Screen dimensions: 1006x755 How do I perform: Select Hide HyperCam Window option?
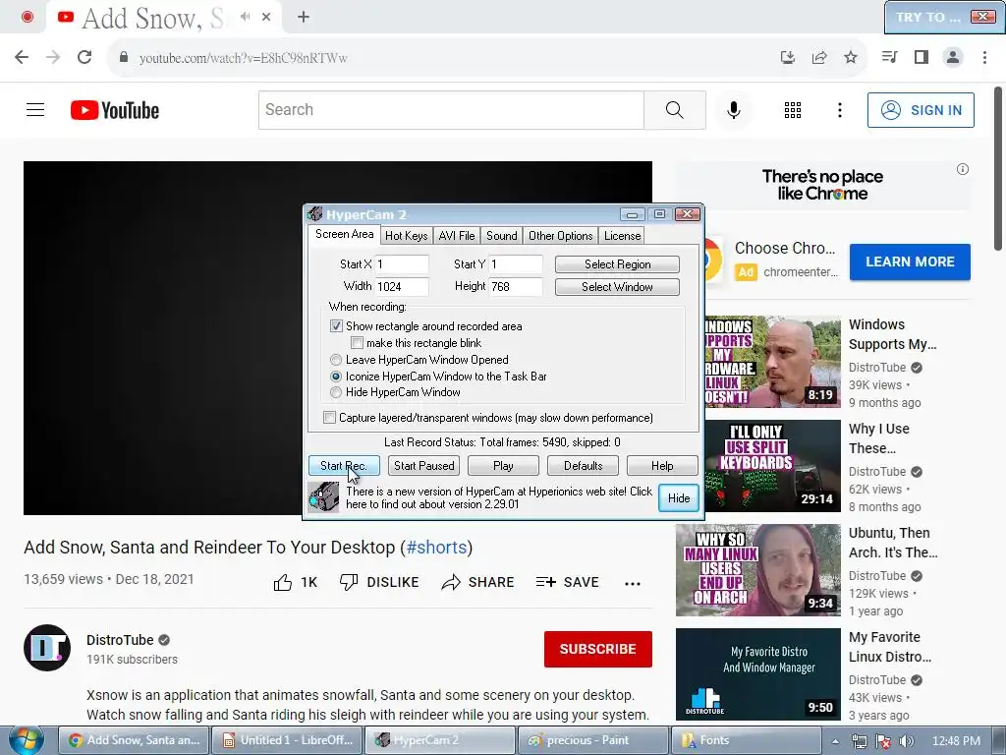click(336, 392)
